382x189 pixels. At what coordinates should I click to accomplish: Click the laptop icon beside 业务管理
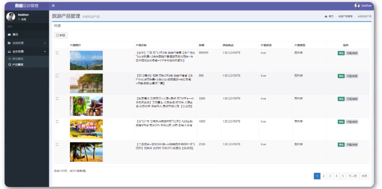(9, 52)
